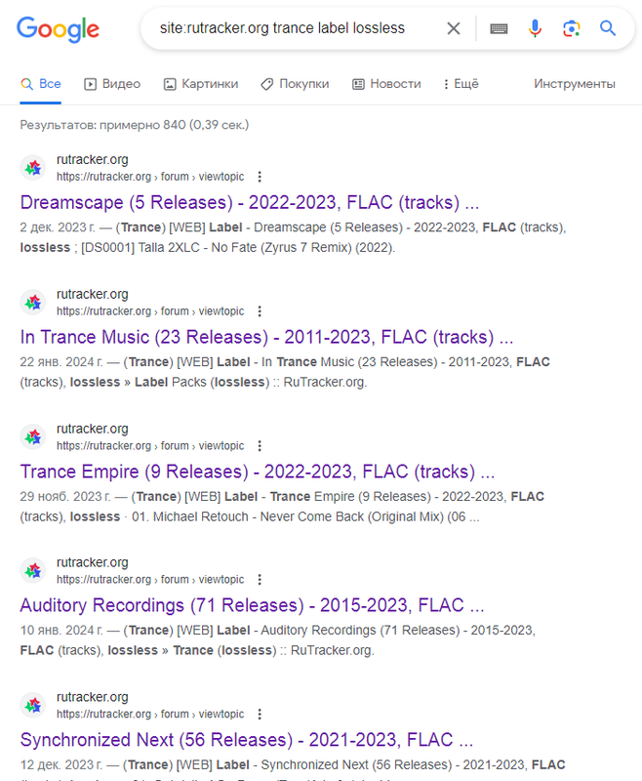Open Synchronized Next (56 Releases) result link

(246, 740)
